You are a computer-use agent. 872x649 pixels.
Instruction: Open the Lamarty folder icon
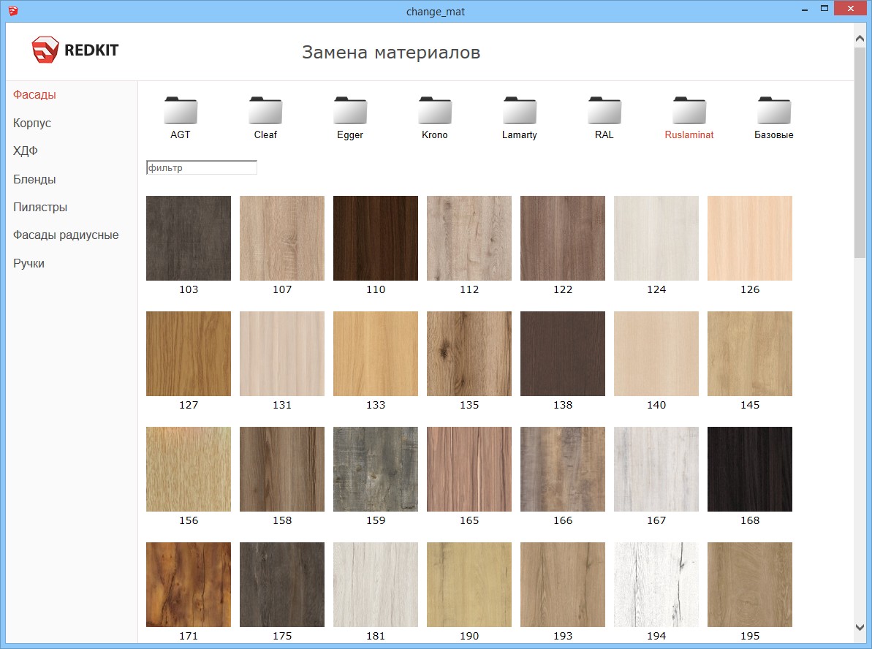[x=520, y=110]
